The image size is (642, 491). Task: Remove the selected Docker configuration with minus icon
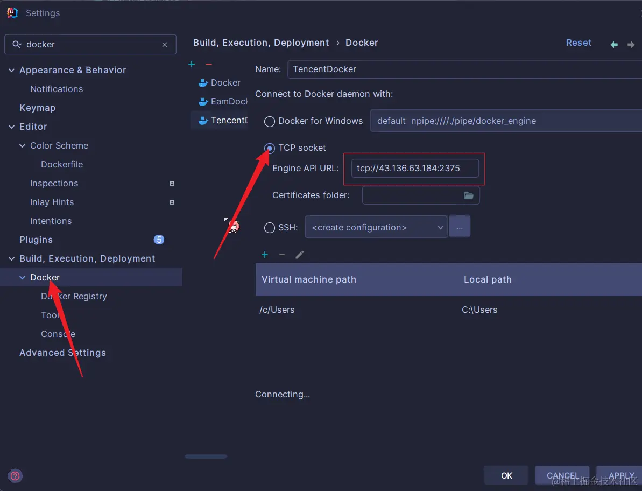209,64
